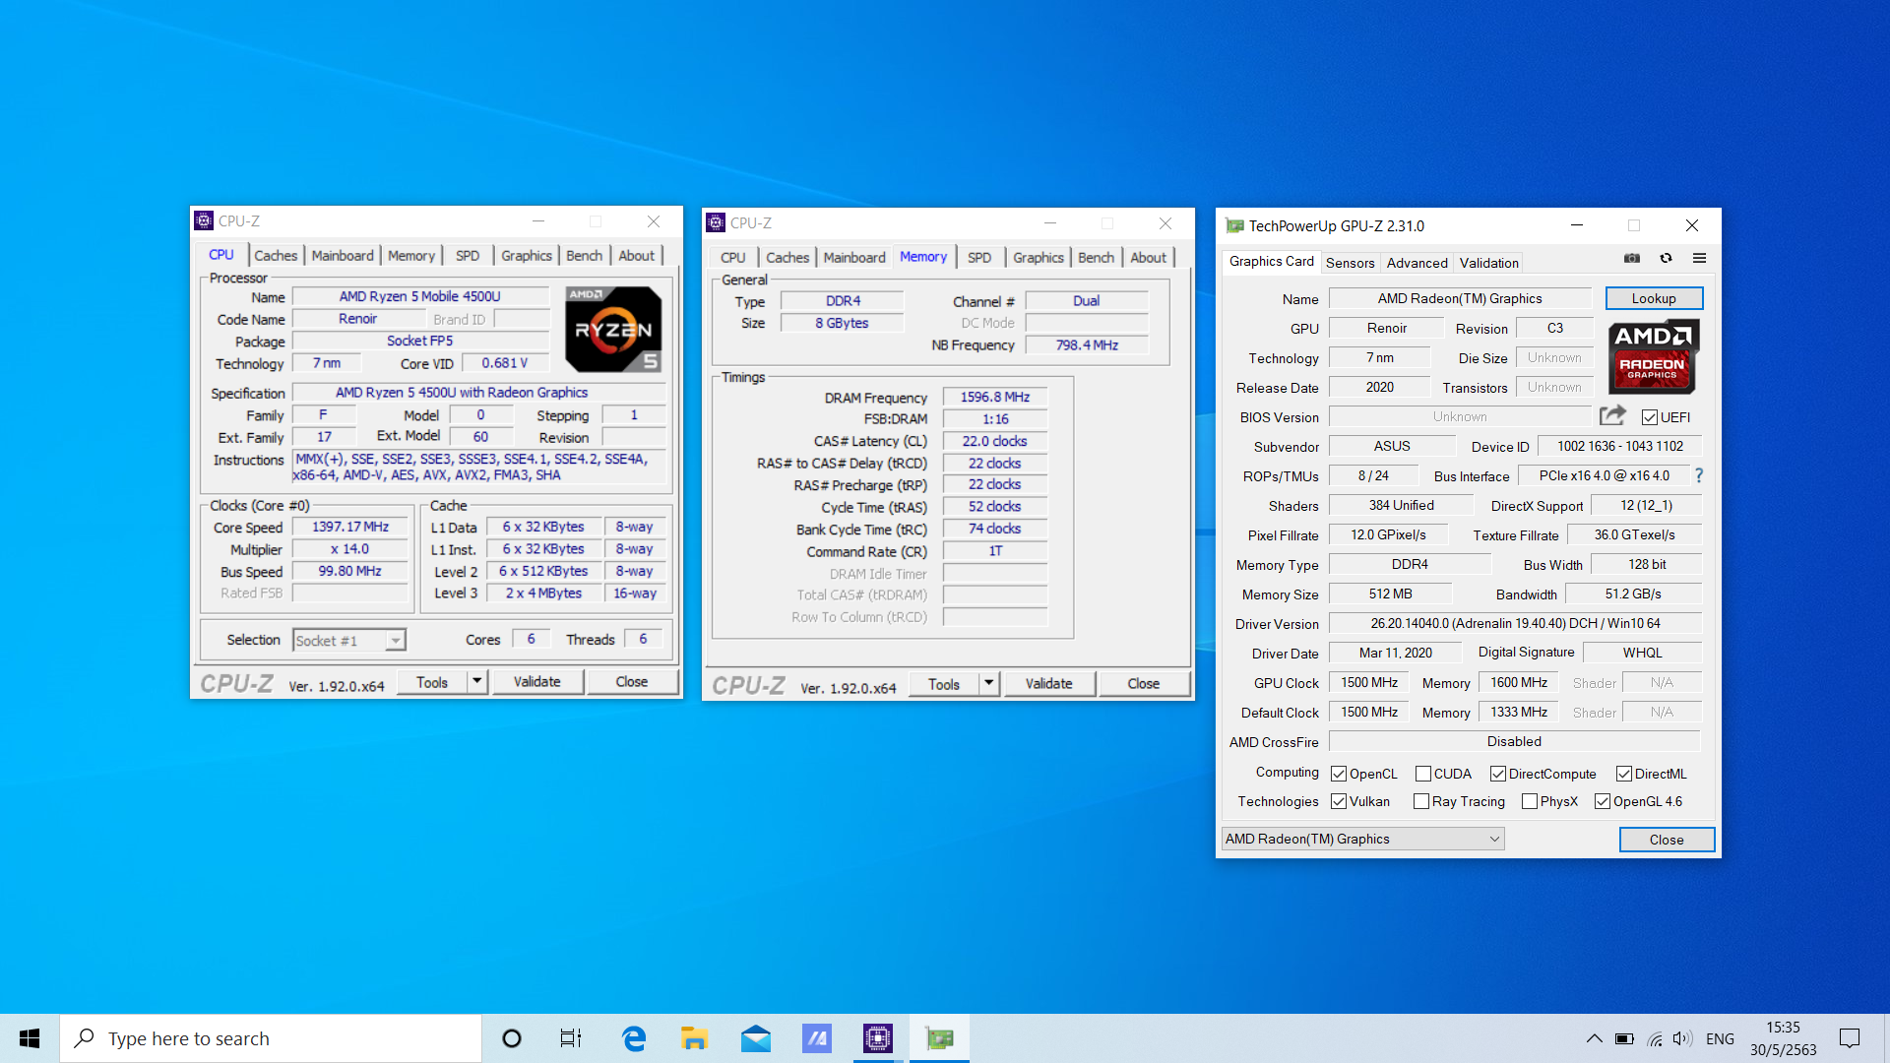Click the taskbar search box

coord(271,1038)
